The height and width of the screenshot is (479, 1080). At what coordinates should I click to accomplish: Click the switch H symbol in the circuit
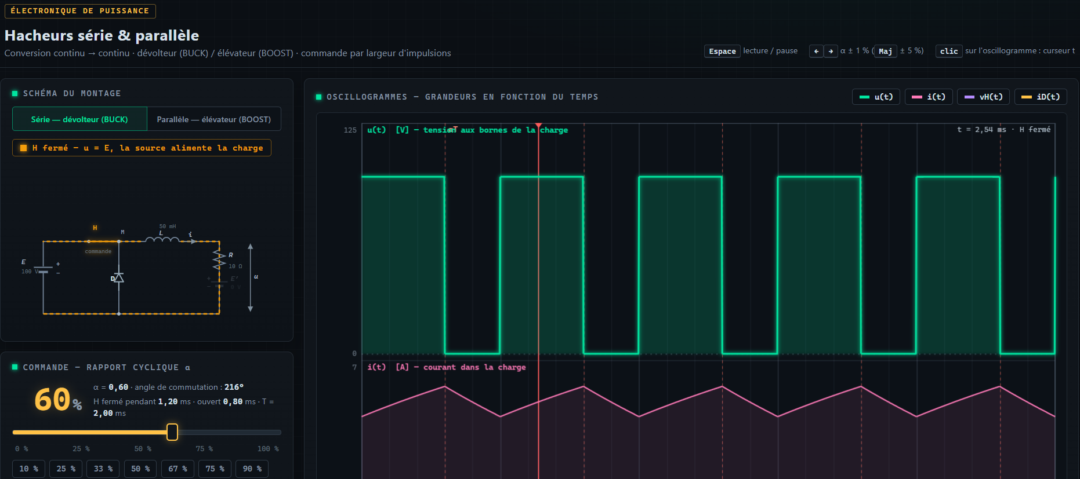(103, 240)
